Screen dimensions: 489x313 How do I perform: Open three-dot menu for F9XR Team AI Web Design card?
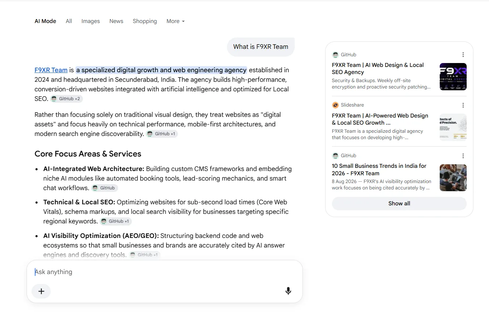coord(463,55)
